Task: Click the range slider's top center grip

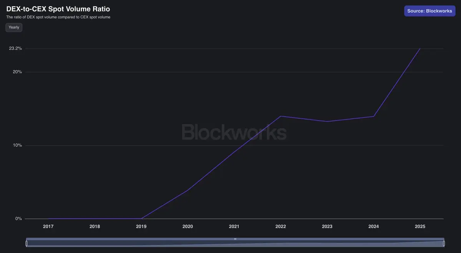Action: [235, 239]
